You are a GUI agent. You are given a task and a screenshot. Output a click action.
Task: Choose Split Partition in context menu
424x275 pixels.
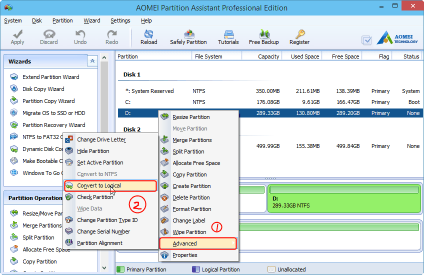tap(198, 151)
